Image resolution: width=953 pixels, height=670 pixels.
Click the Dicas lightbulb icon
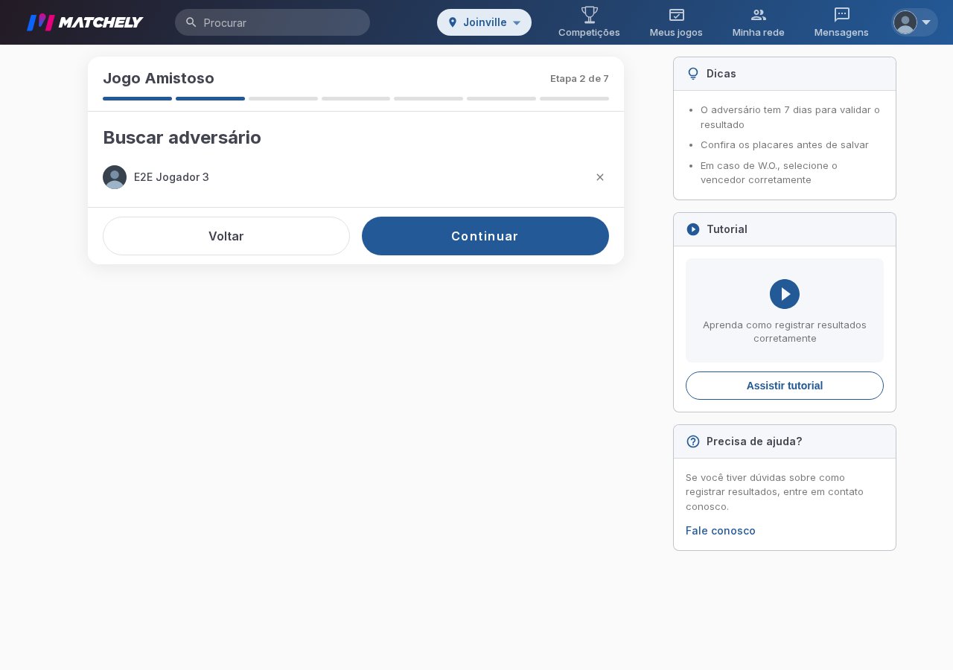(x=693, y=74)
